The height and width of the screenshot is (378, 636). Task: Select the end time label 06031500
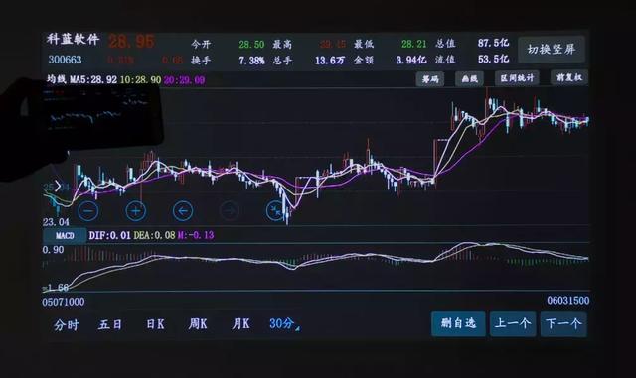point(567,301)
